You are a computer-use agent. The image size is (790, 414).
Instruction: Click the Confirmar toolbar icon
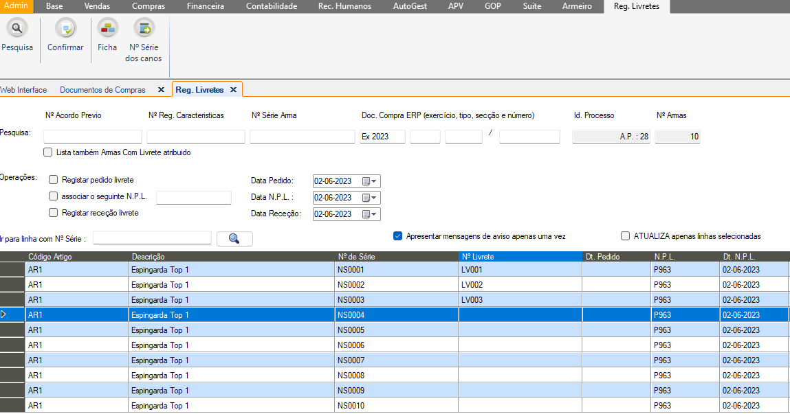point(65,29)
